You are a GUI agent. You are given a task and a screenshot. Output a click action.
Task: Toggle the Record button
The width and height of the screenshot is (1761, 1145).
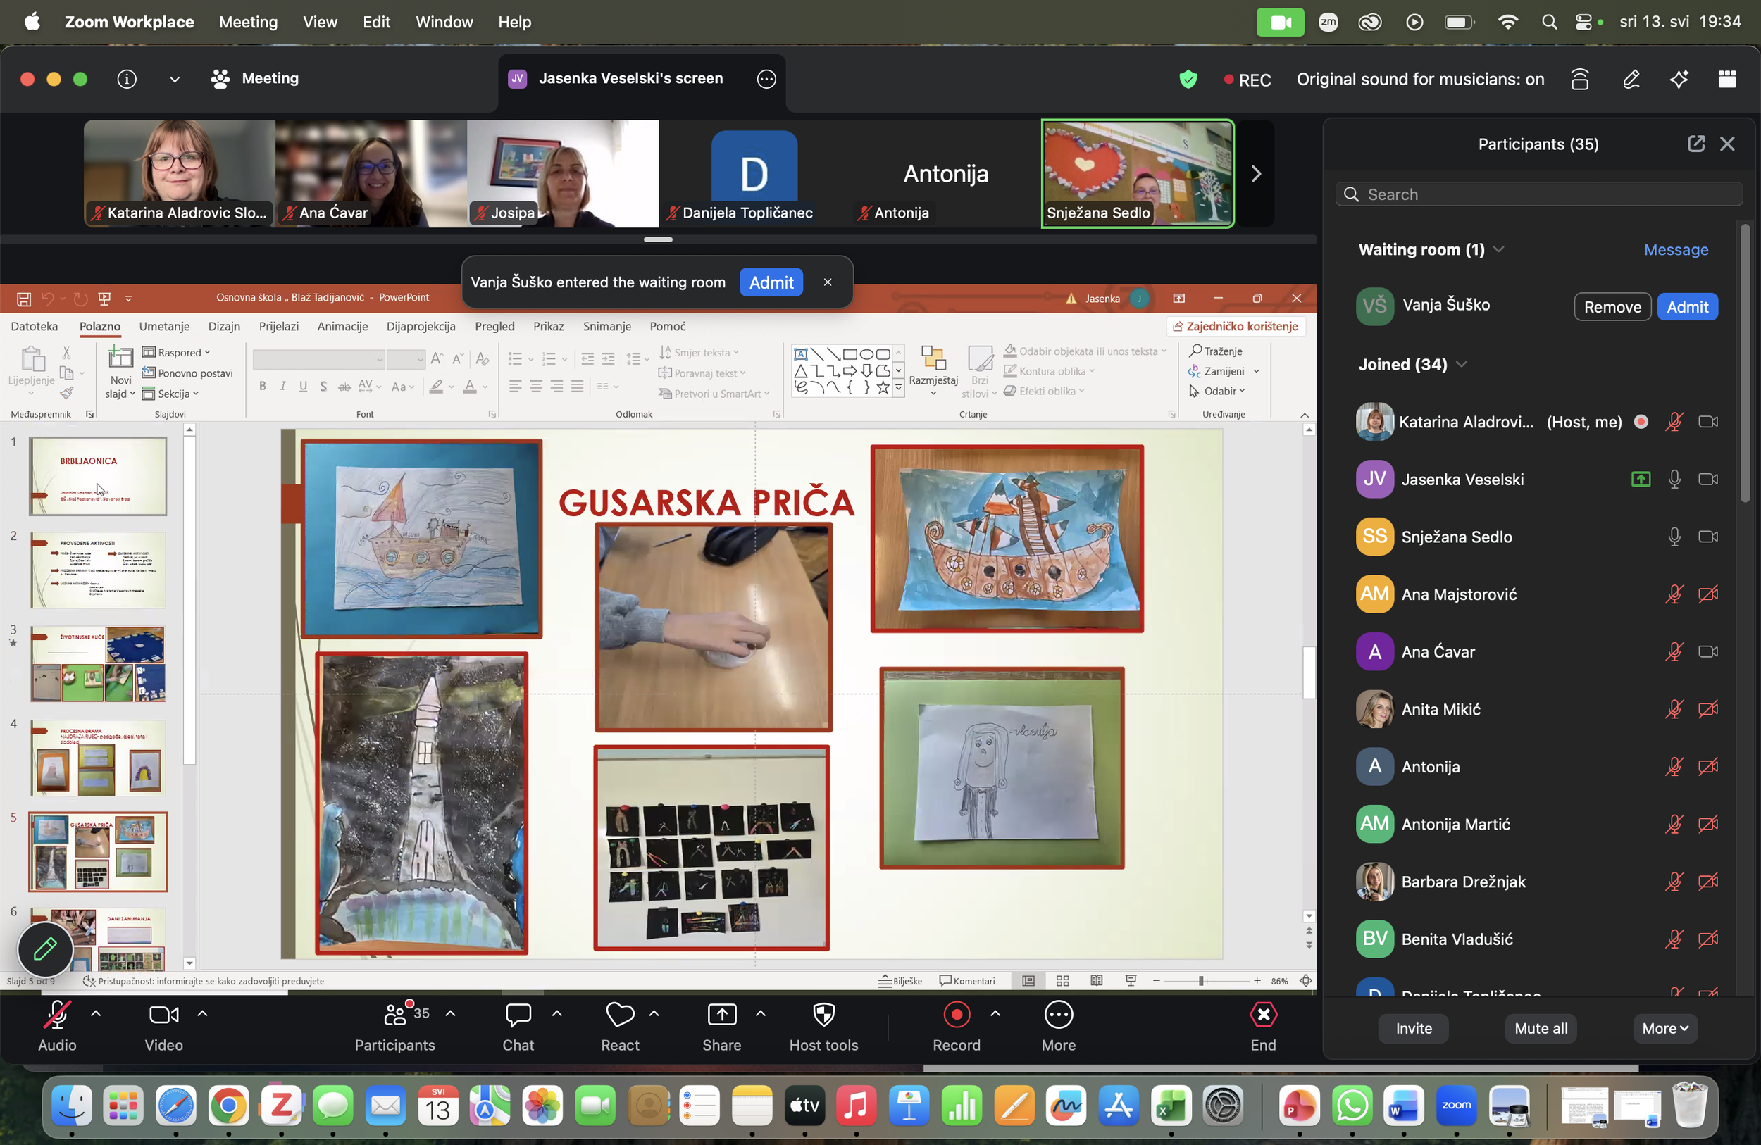click(x=956, y=1027)
